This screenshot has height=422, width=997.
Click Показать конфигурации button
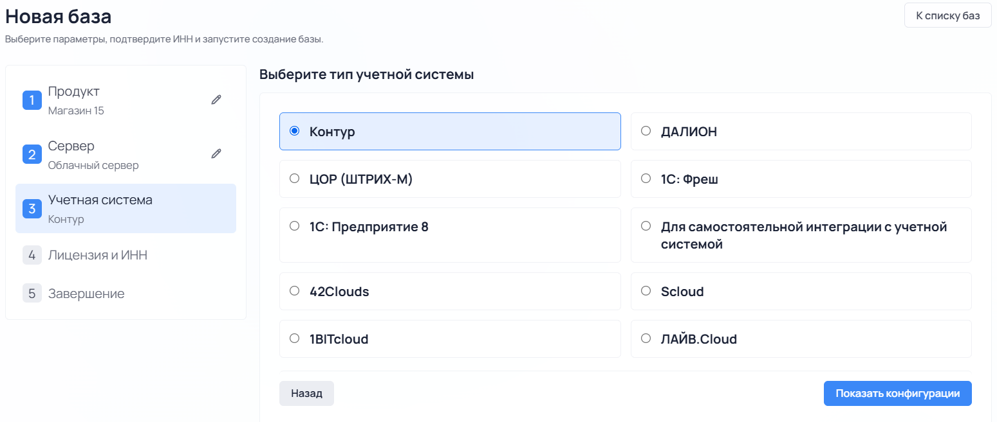pyautogui.click(x=897, y=394)
